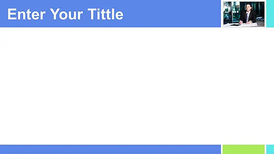
Task: Click the word "Tittle" in the title
Action: click(x=106, y=14)
